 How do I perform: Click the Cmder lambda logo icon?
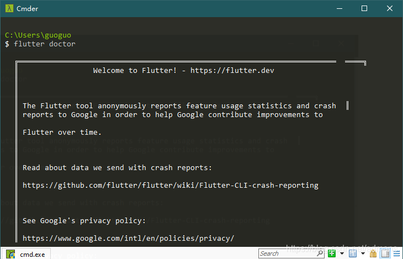click(9, 8)
